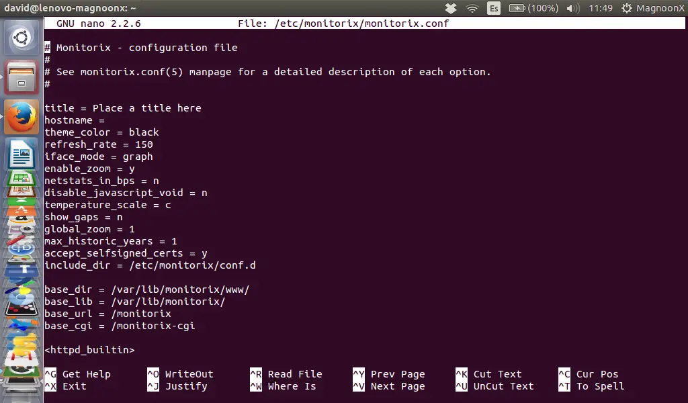Image resolution: width=688 pixels, height=403 pixels.
Task: Place cursor on 'netstats_in_bps = n' line
Action: click(x=101, y=180)
